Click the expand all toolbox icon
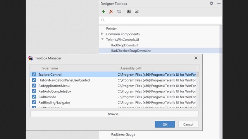Image resolution: width=248 pixels, height=139 pixels. (x=129, y=11)
